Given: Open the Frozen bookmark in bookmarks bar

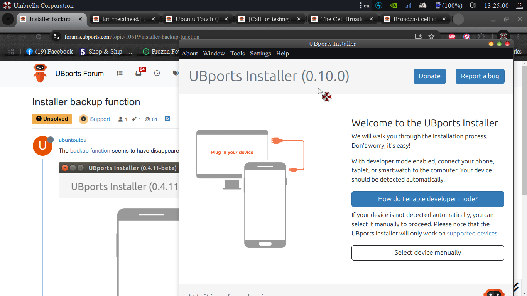Looking at the screenshot, I should [161, 52].
